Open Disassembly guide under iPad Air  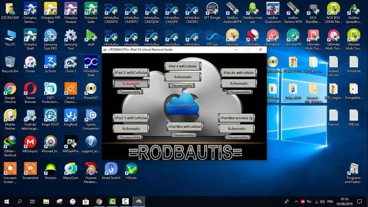click(x=240, y=92)
